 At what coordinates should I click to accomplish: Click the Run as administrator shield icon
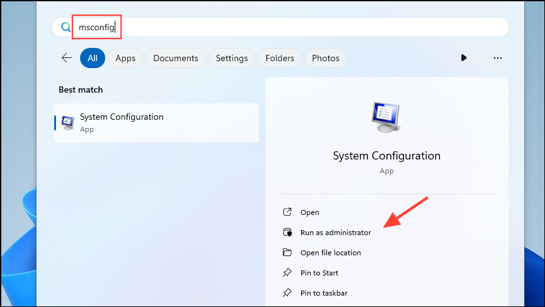click(x=287, y=232)
